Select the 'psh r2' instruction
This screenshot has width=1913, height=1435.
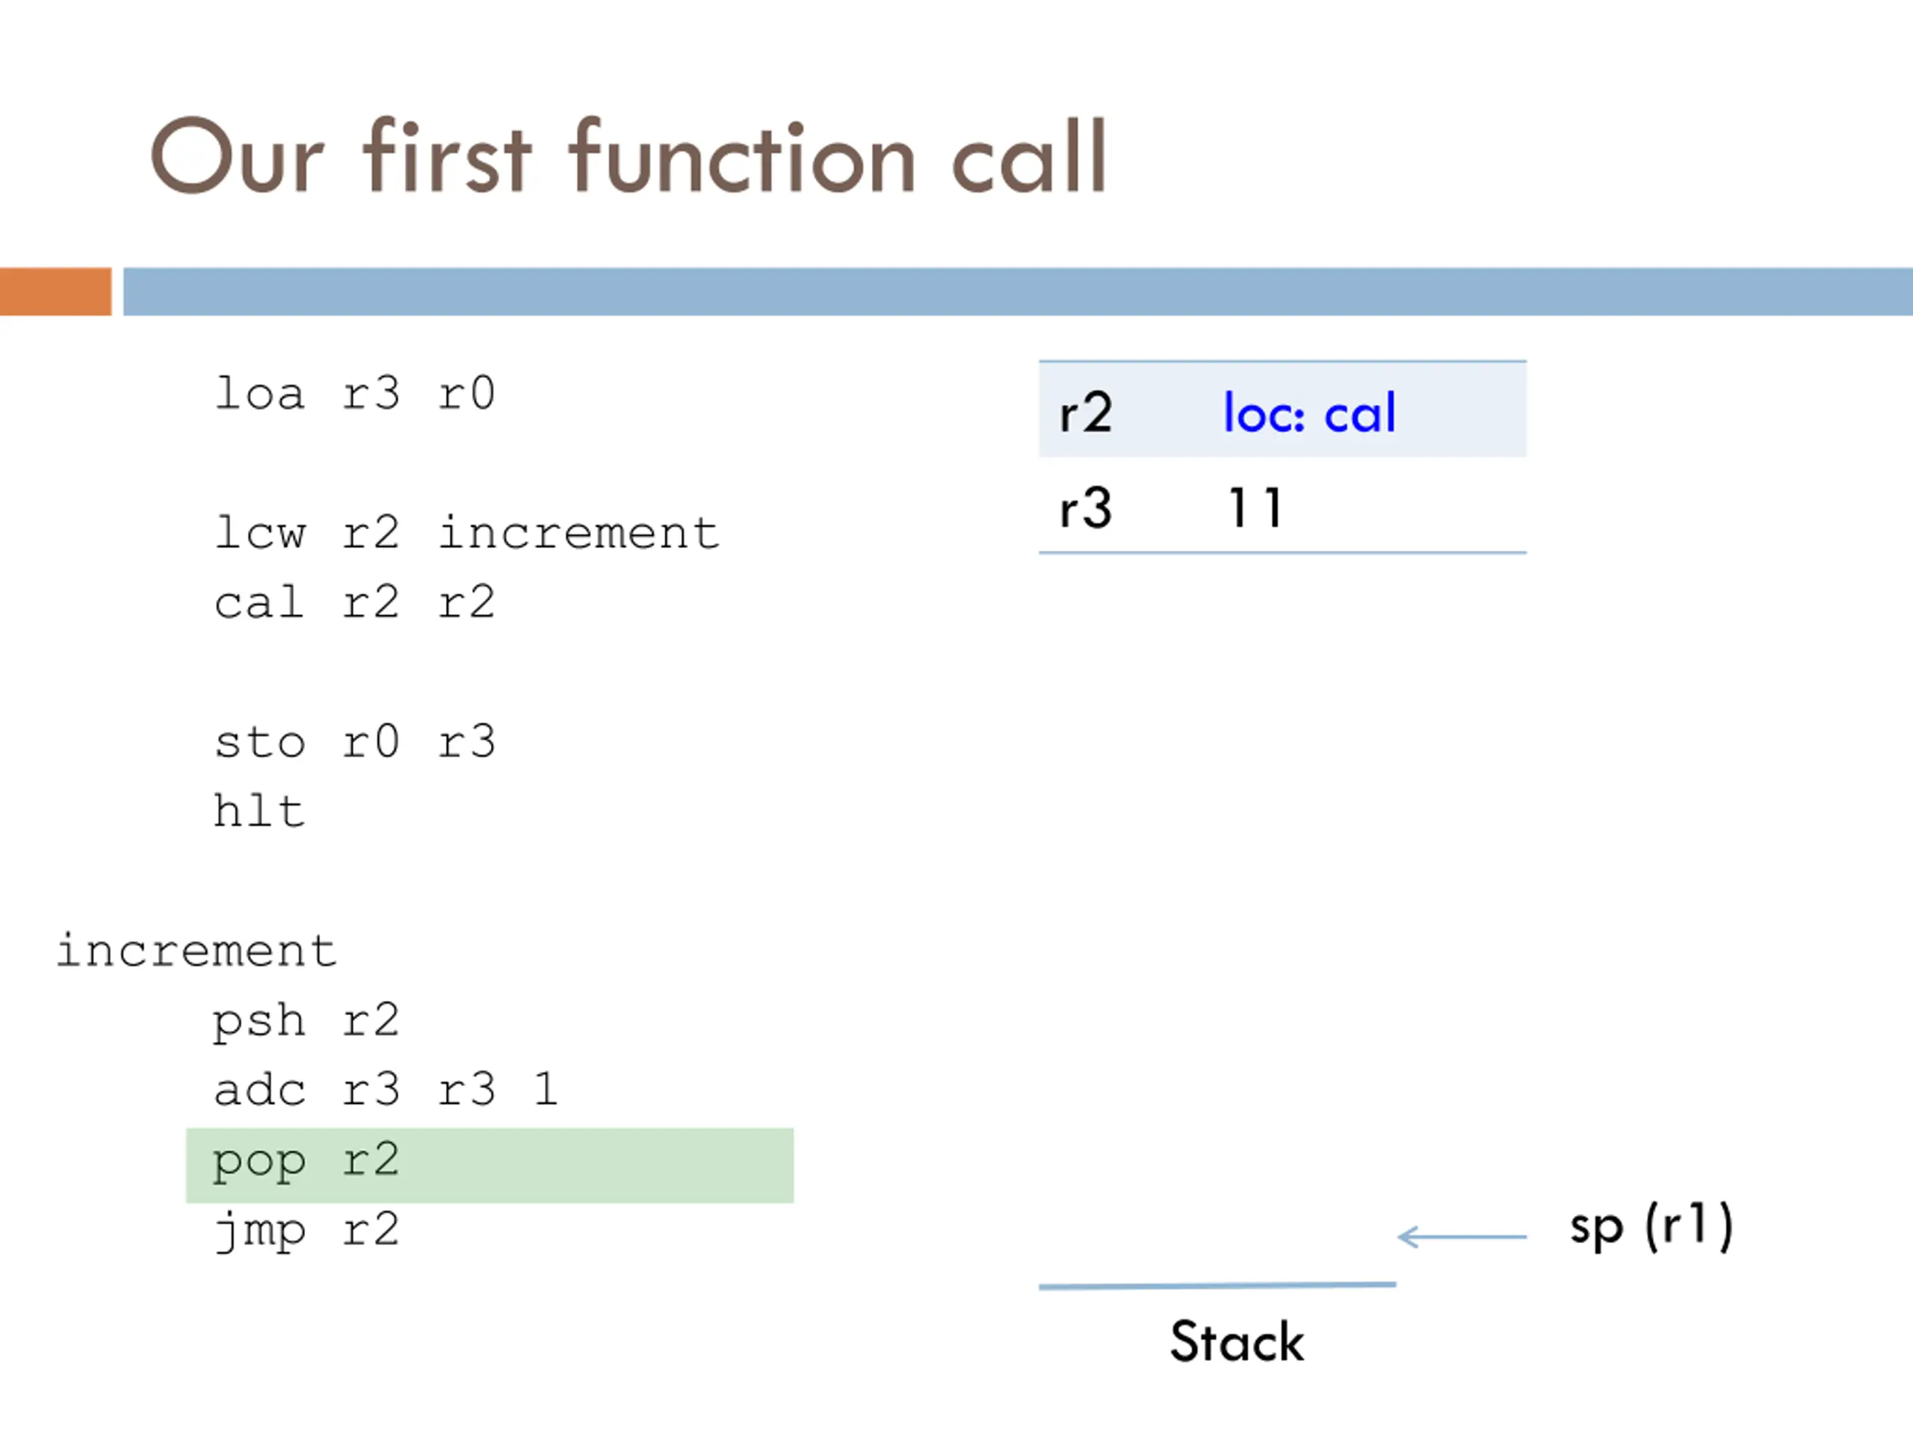pyautogui.click(x=306, y=1021)
